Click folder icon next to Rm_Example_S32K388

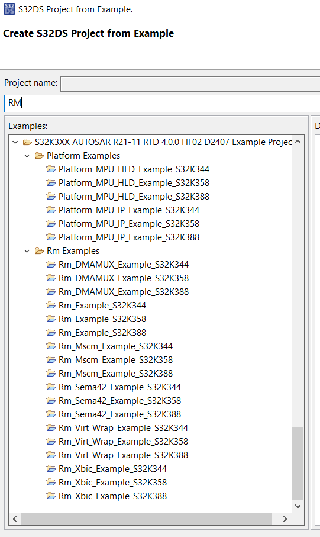[51, 332]
